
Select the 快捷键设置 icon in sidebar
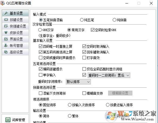(x=6, y=26)
